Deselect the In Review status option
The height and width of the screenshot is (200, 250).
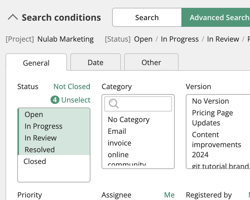40,138
